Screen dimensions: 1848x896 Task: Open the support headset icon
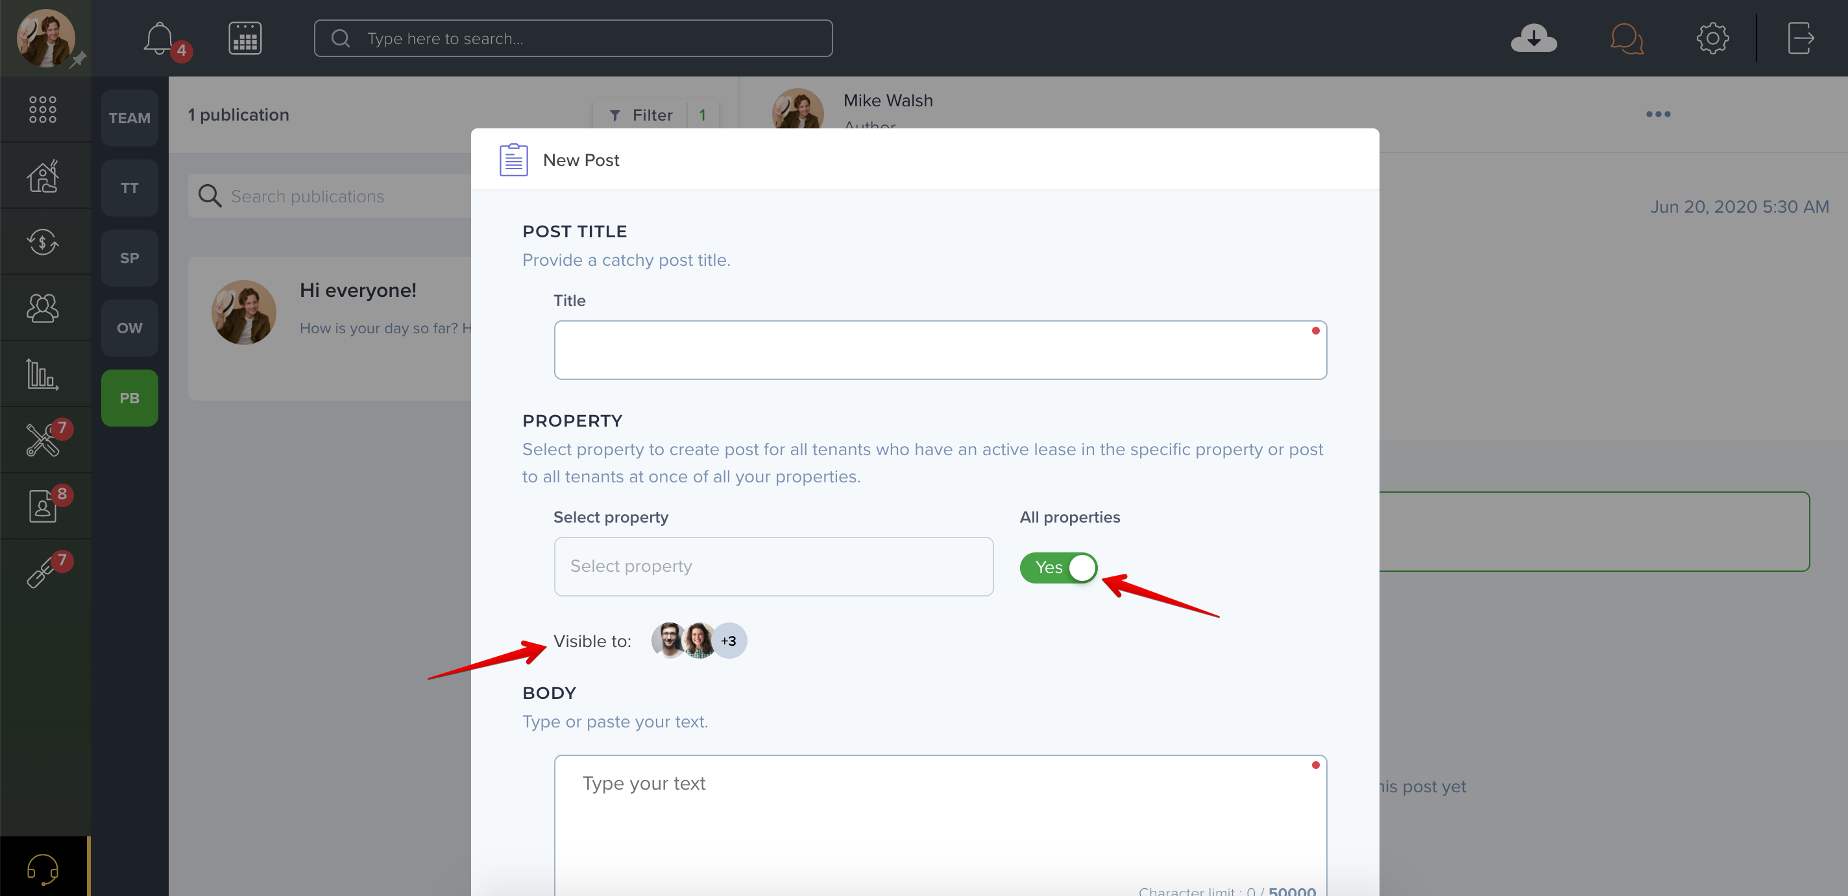[x=43, y=869]
